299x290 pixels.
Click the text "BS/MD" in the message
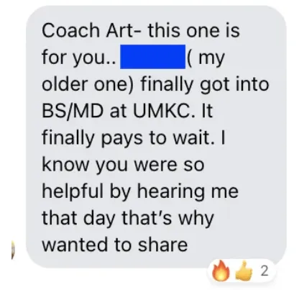(73, 111)
